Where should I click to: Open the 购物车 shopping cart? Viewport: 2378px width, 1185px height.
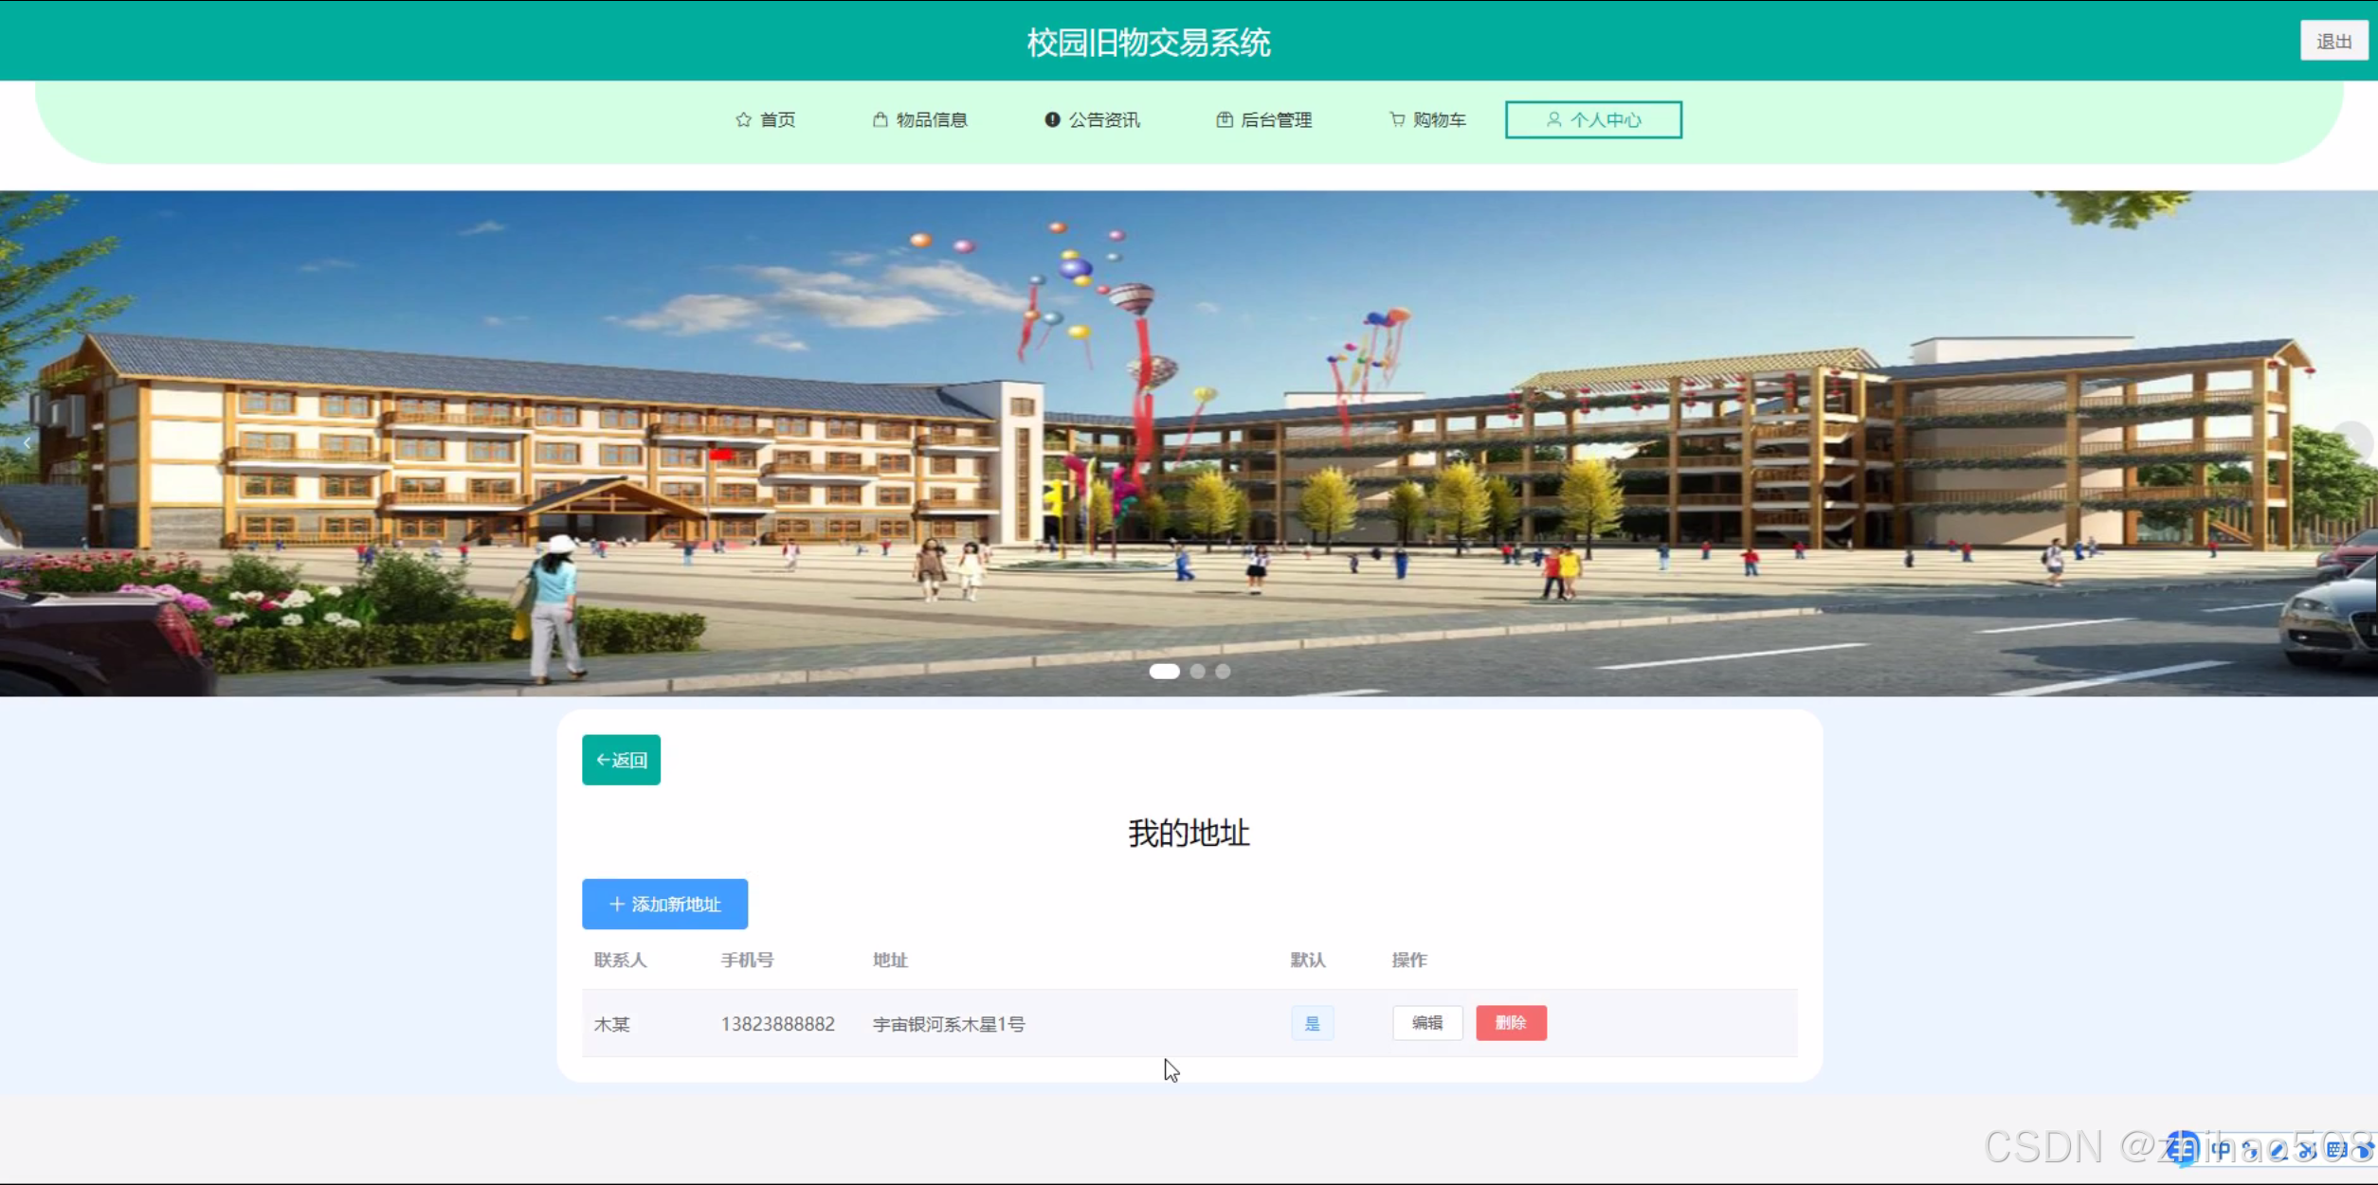point(1427,119)
